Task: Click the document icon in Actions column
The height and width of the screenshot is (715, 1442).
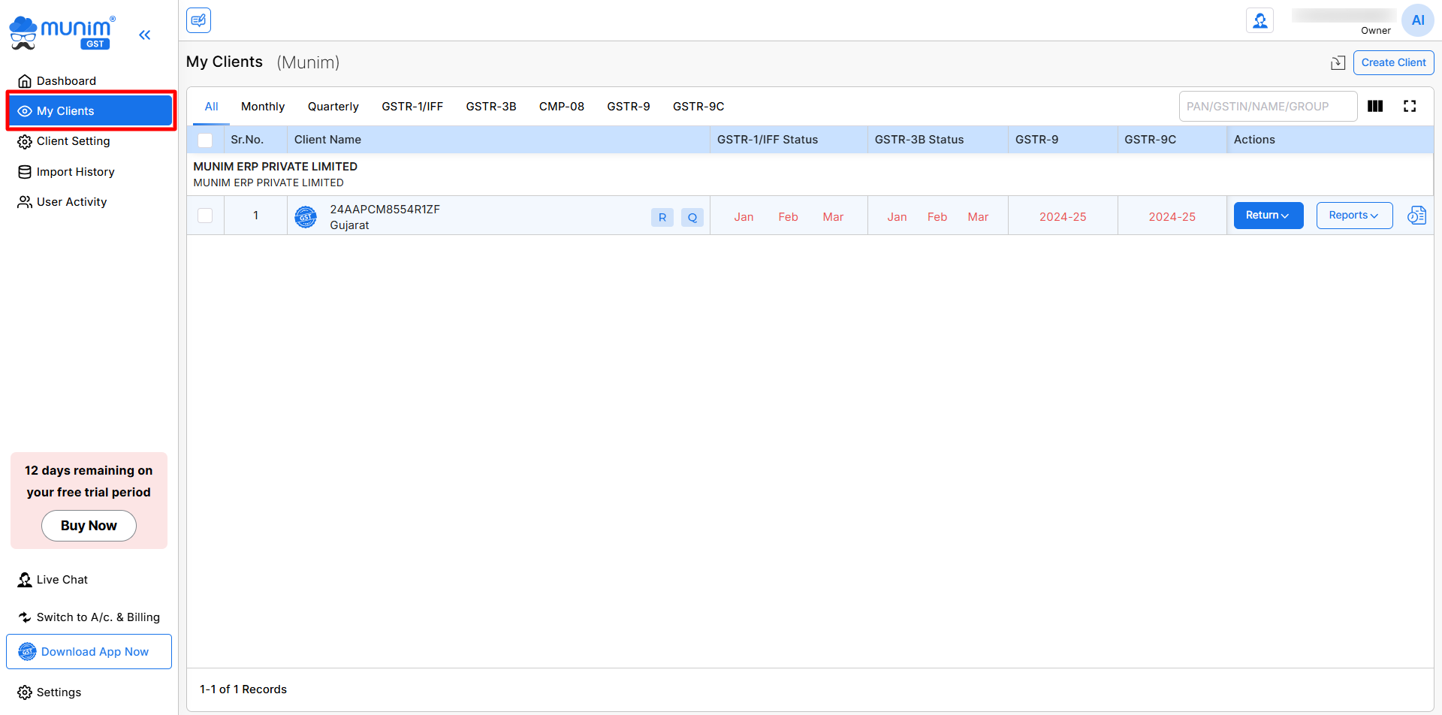Action: click(1416, 216)
